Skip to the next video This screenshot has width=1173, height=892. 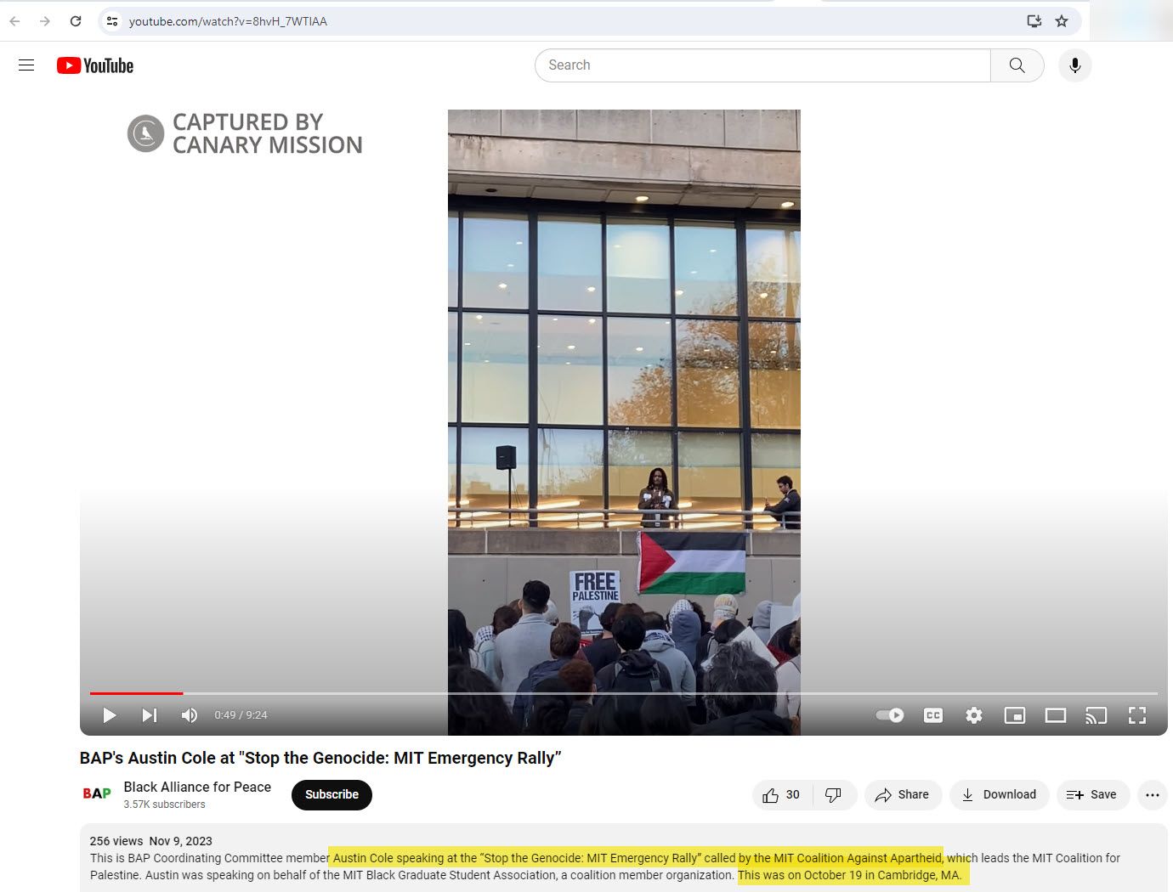tap(150, 715)
